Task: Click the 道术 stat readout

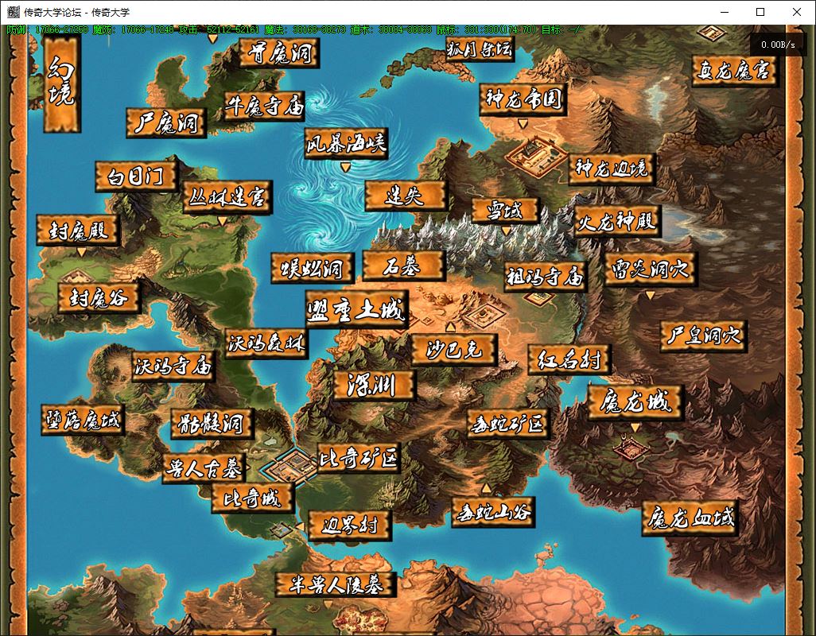Action: (391, 29)
